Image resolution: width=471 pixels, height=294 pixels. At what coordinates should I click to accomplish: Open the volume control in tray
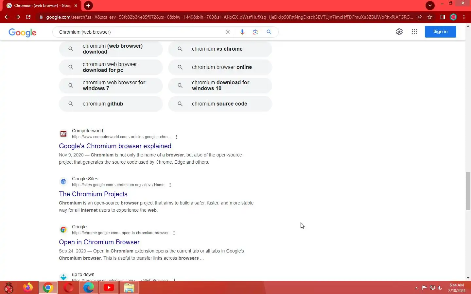(440, 288)
